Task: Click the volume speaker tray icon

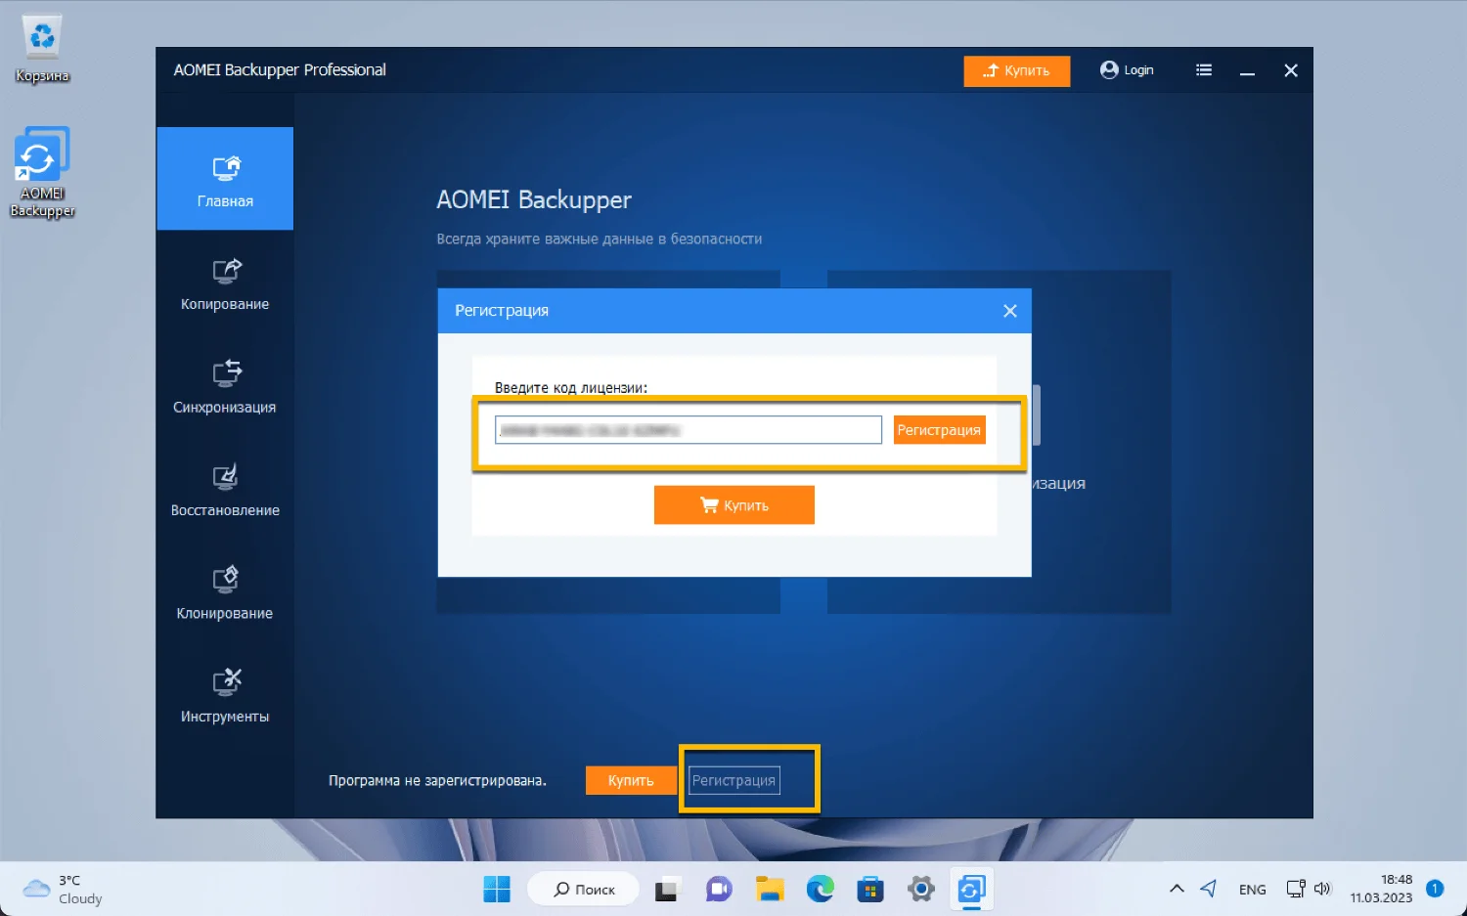Action: tap(1322, 889)
